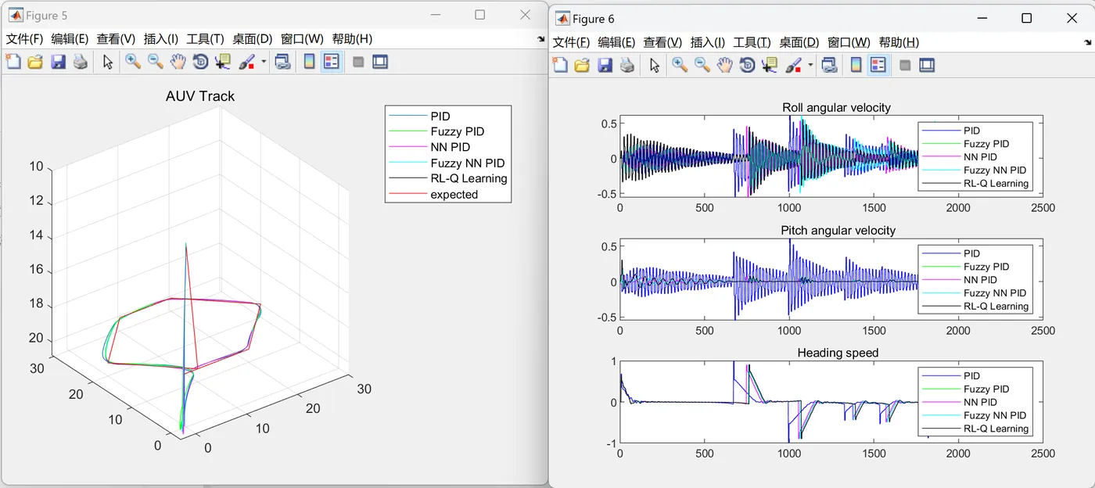The image size is (1095, 488).
Task: Toggle Insert Colorbar in Figure 6 toolbar
Action: (x=856, y=65)
